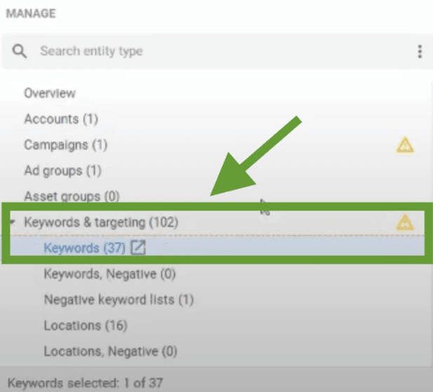This screenshot has height=392, width=433.
Task: Select Locations, Negative (0) entry
Action: tap(110, 351)
